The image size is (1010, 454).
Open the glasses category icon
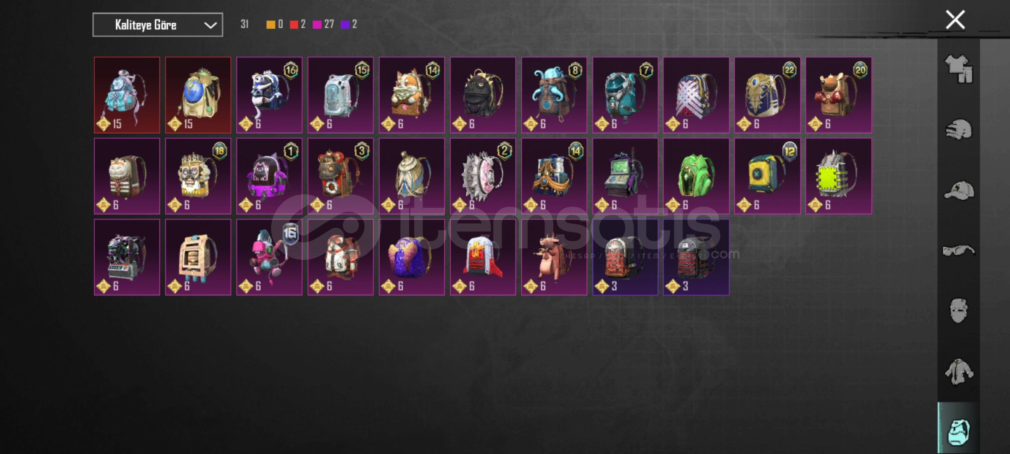(958, 251)
